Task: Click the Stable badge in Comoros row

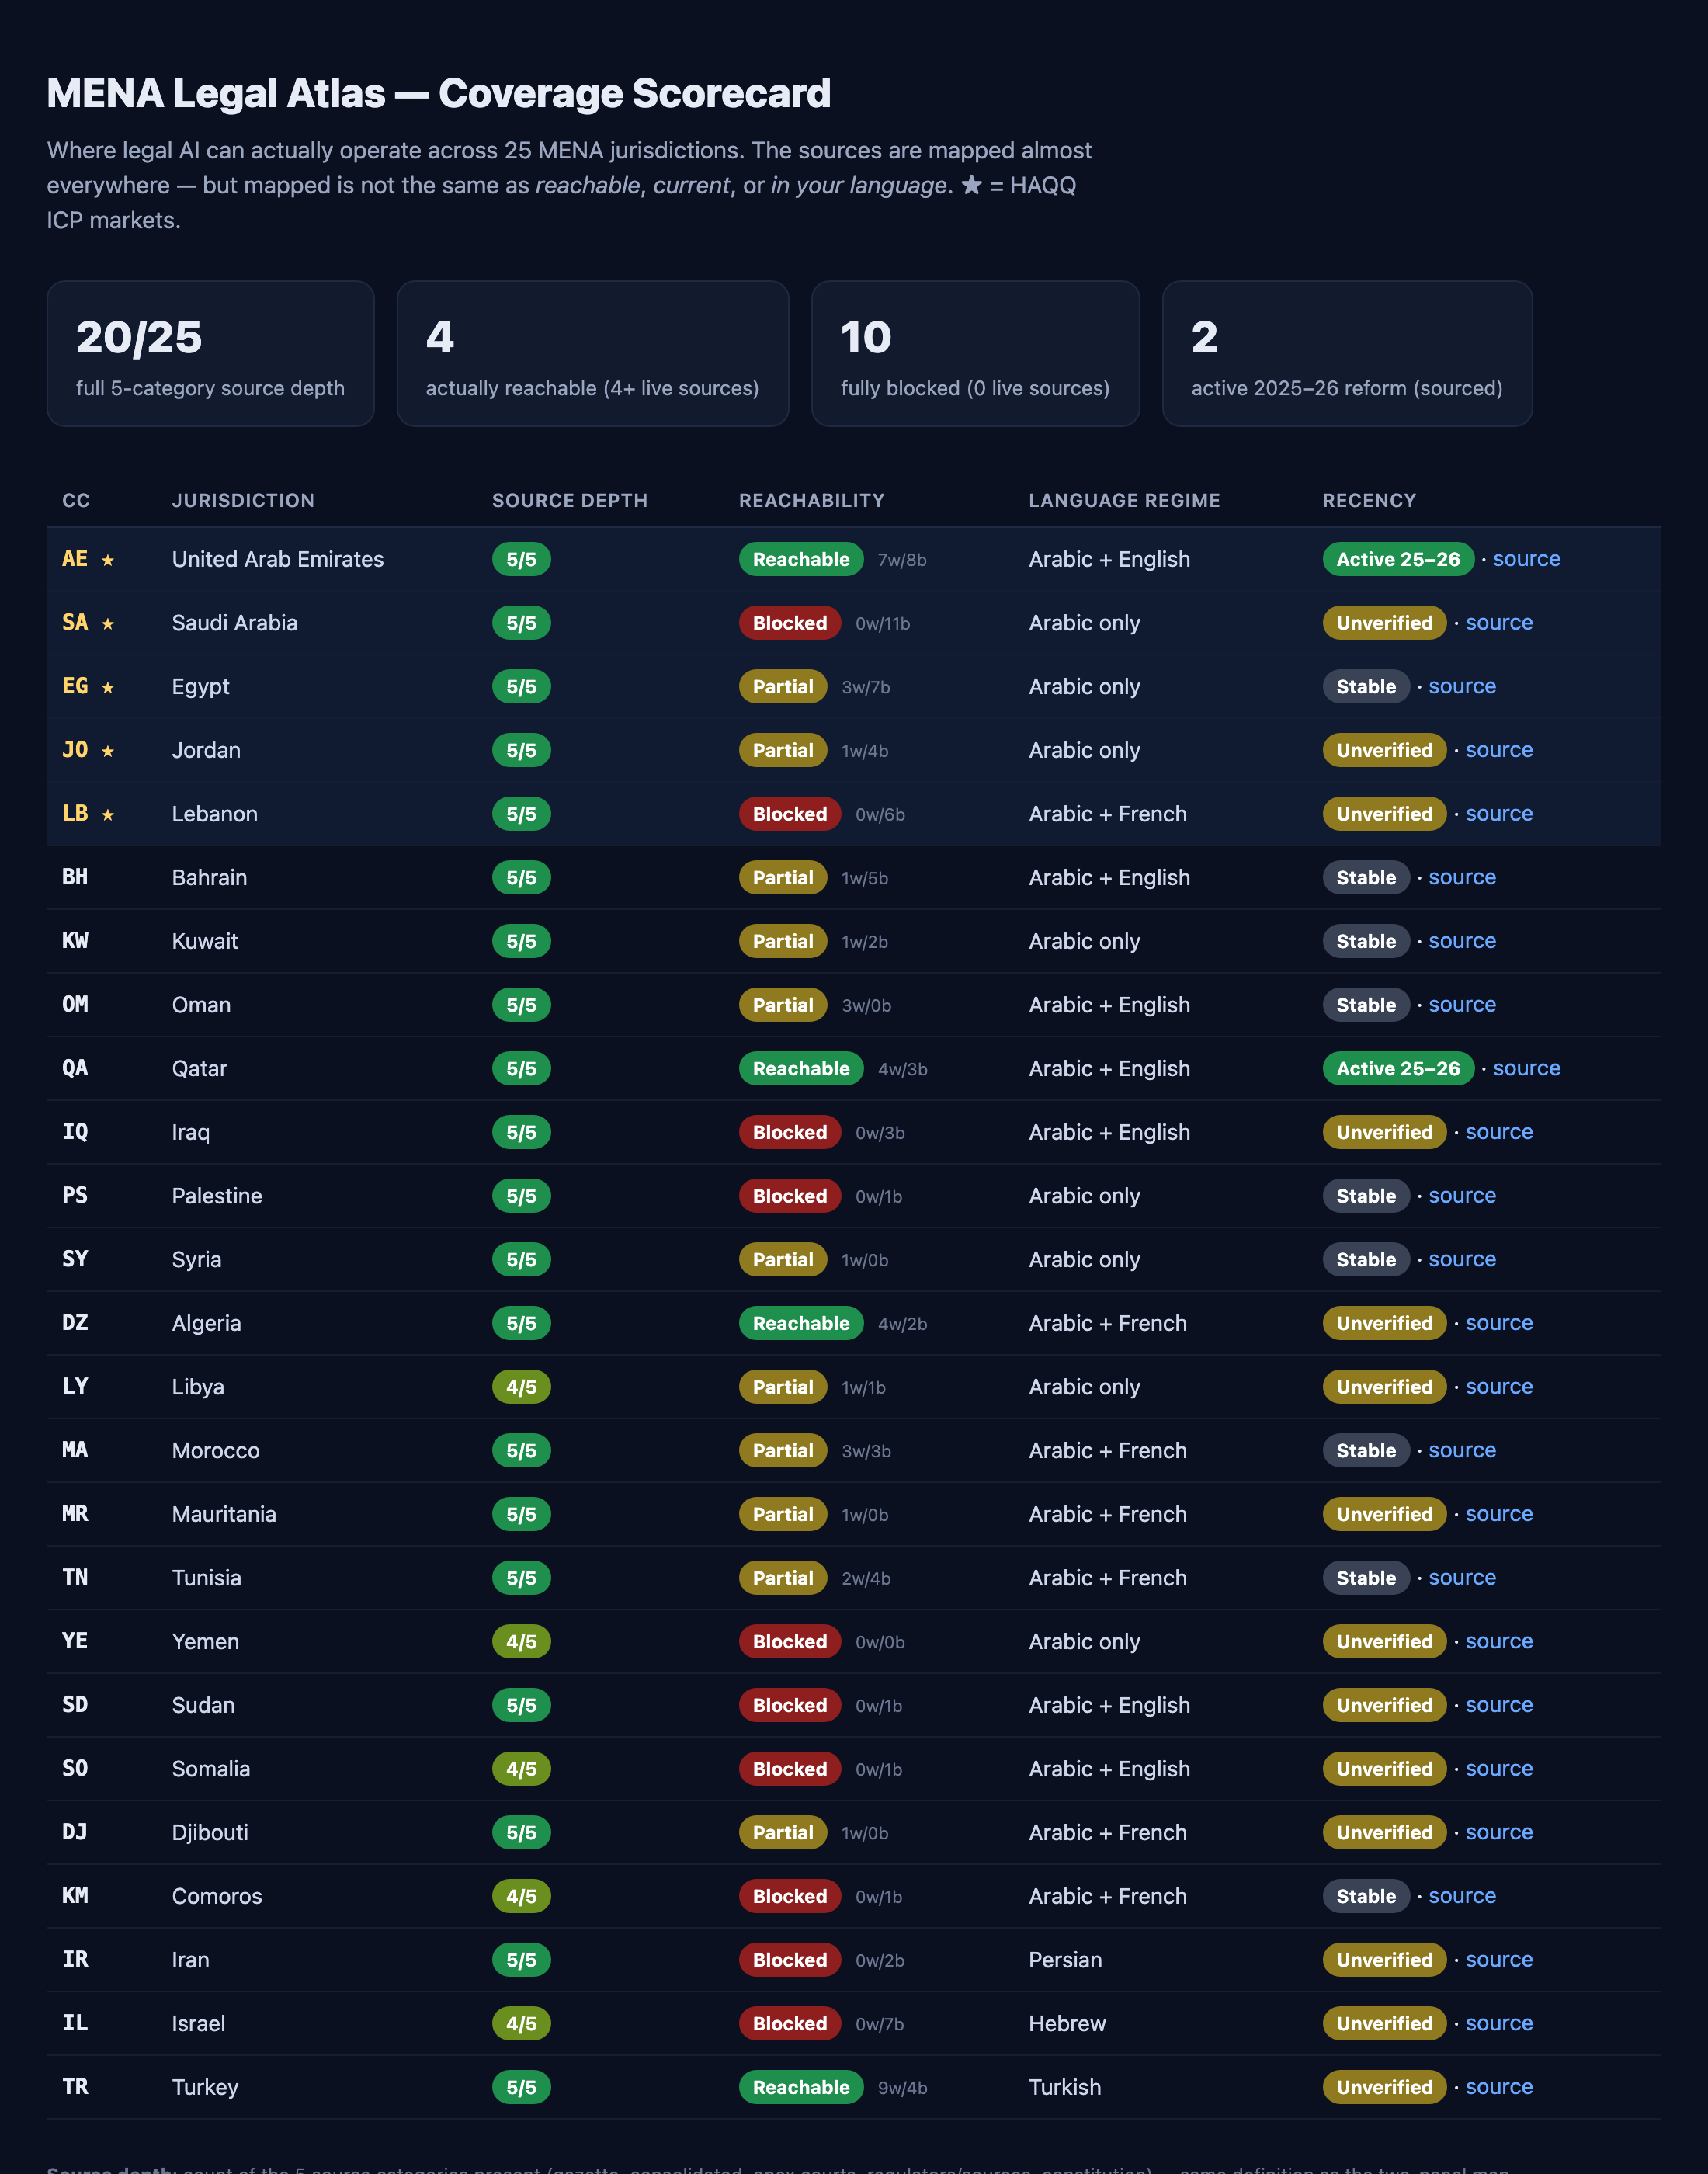Action: pyautogui.click(x=1366, y=1896)
